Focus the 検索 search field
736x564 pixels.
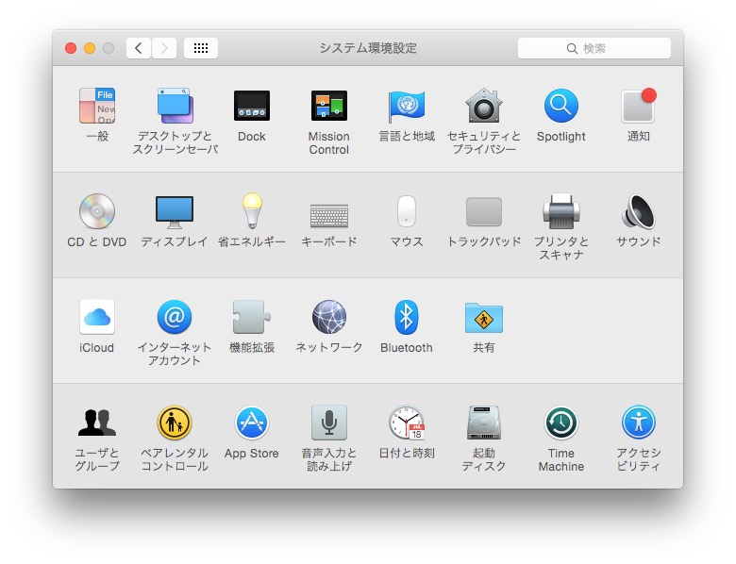[x=594, y=48]
